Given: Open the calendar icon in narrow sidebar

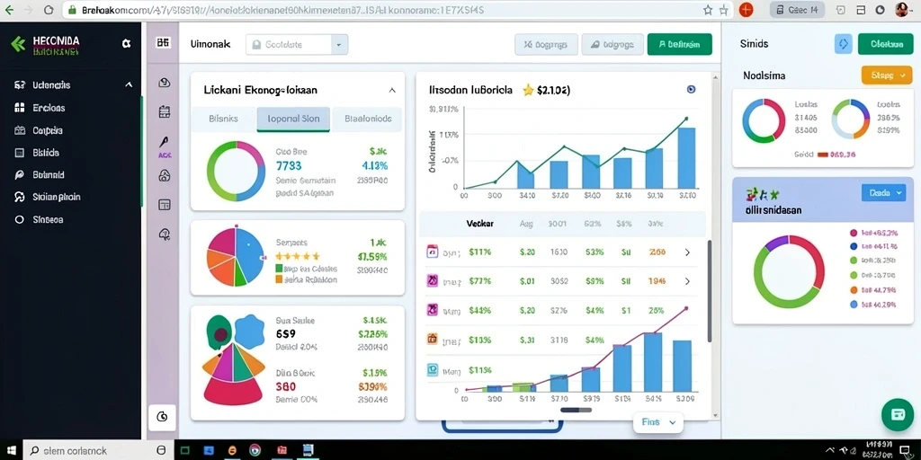Looking at the screenshot, I should (165, 111).
